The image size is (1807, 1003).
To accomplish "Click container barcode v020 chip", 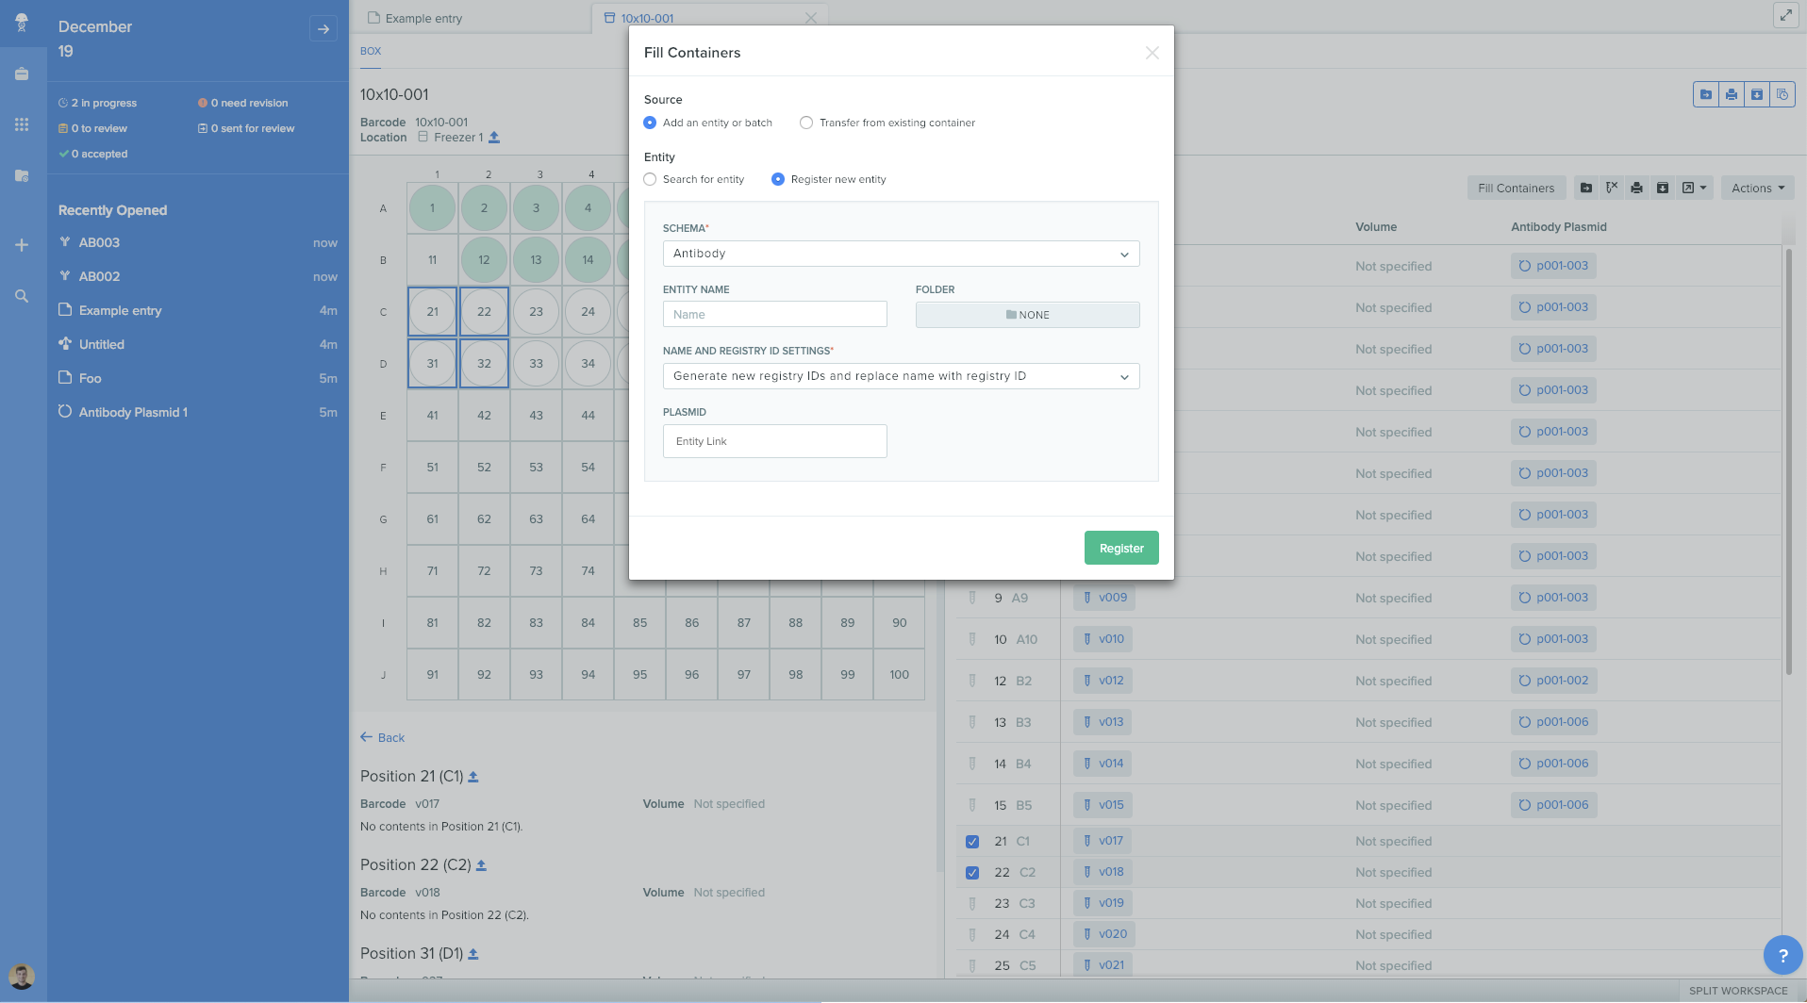I will coord(1104,934).
